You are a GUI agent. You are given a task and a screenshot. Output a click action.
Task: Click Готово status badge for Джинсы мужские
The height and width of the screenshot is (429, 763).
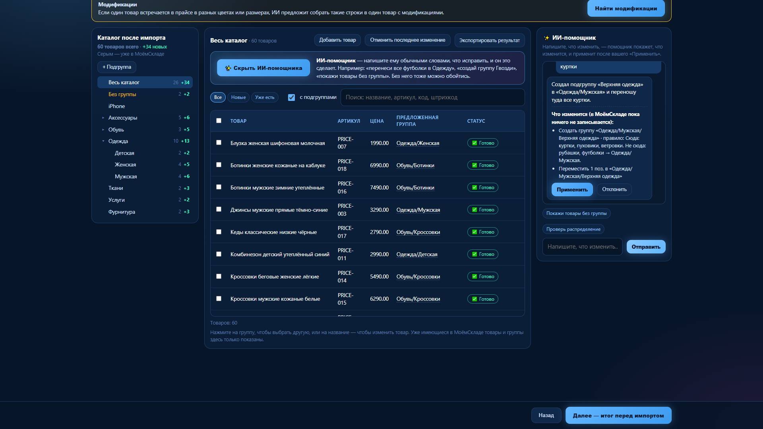coord(482,210)
